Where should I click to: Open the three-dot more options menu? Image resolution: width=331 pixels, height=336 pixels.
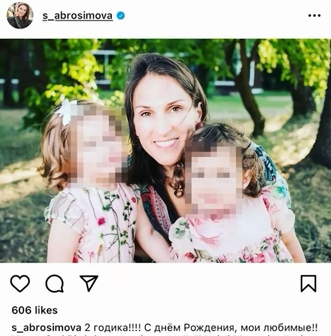314,15
